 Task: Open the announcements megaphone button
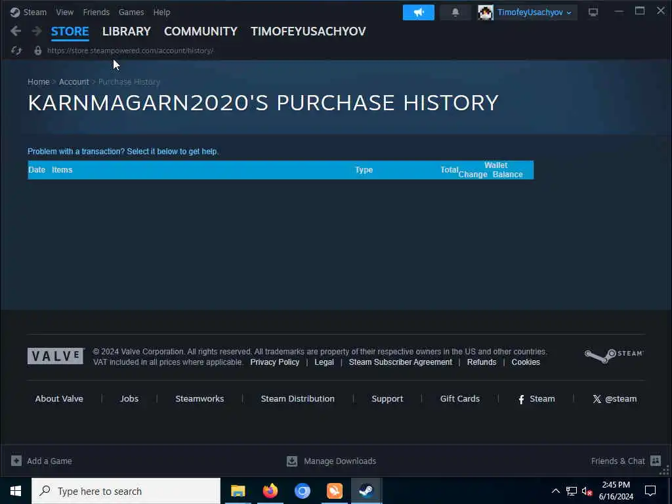click(x=418, y=12)
